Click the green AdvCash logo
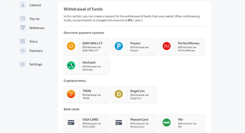 click(71, 66)
